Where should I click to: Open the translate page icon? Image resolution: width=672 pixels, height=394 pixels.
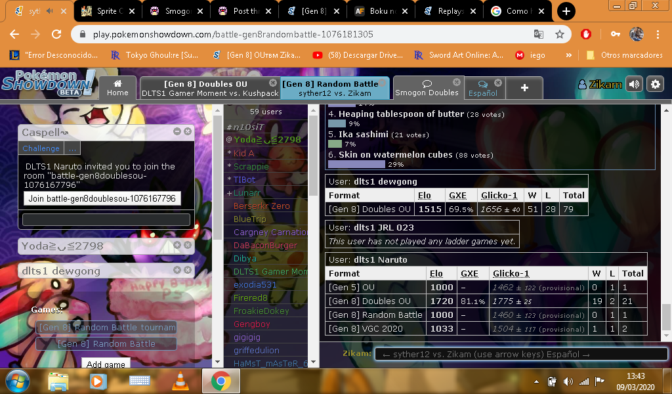tap(539, 34)
